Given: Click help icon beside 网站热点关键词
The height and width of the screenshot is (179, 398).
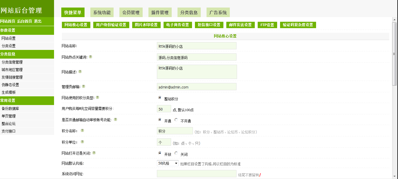Looking at the screenshot, I should click(x=91, y=57).
